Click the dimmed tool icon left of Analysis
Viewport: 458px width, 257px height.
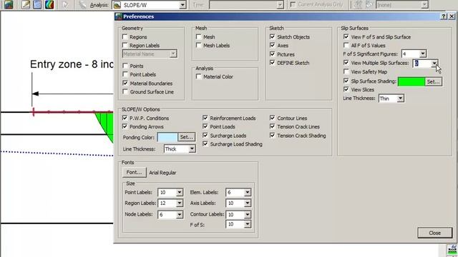pyautogui.click(x=83, y=5)
